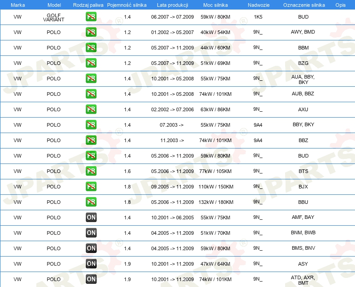Select the GOLF VARIANT model cell
The image size is (355, 287).
[x=54, y=17]
